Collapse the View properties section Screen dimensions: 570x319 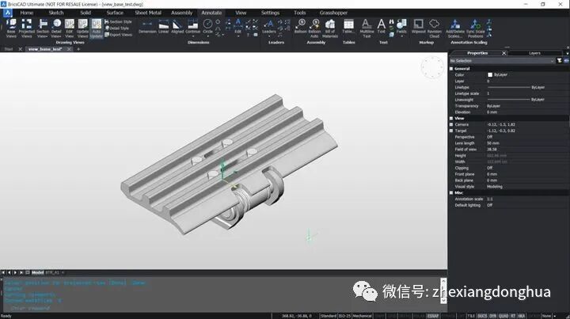click(451, 119)
